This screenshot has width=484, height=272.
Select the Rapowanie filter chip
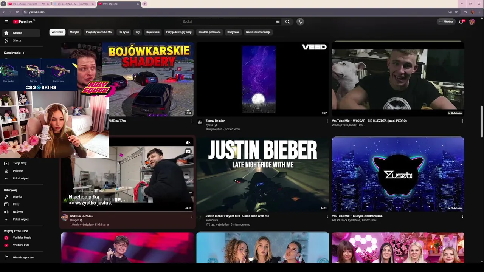[x=153, y=32]
